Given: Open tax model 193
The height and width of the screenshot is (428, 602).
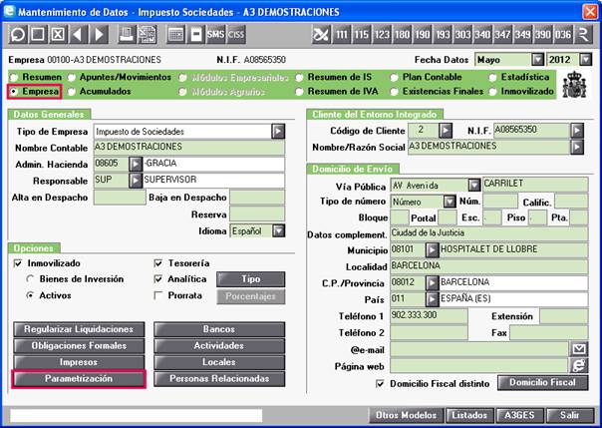Looking at the screenshot, I should [x=443, y=35].
